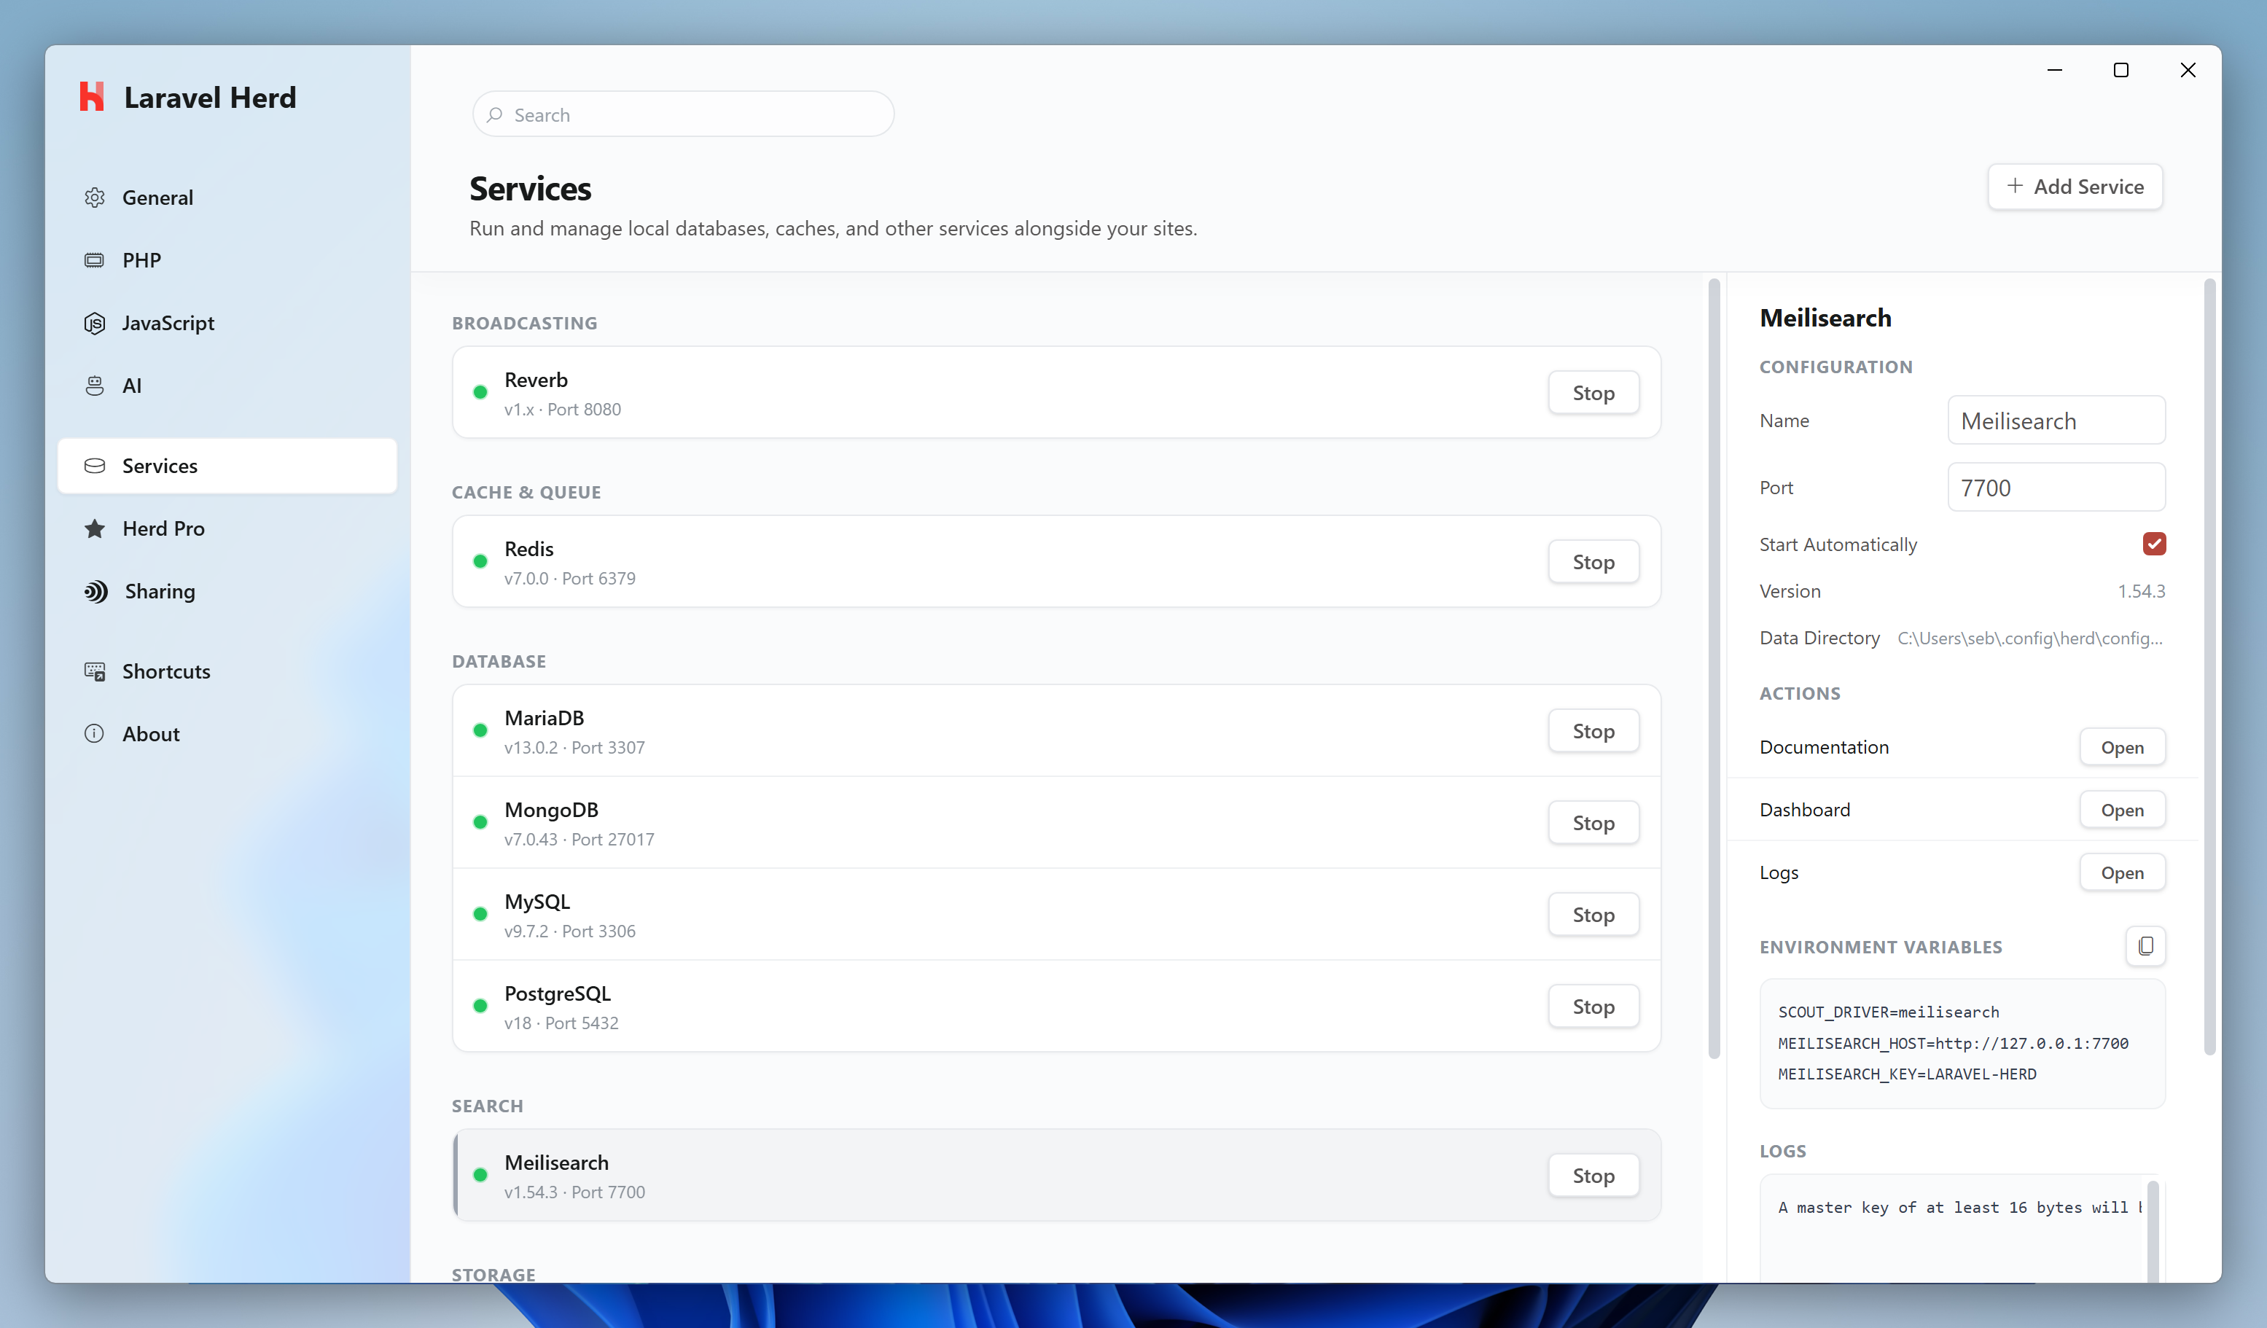Viewport: 2267px width, 1328px height.
Task: Open the Meilisearch Logs
Action: [x=2122, y=872]
